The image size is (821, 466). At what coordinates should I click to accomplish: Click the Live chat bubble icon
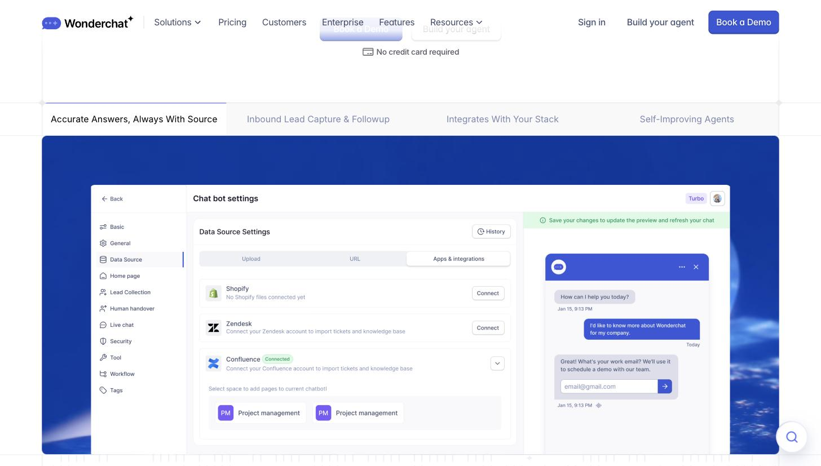tap(103, 325)
